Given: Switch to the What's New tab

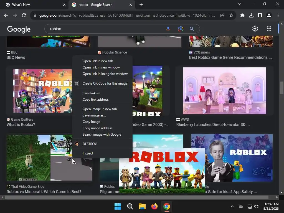Looking at the screenshot, I should [34, 5].
